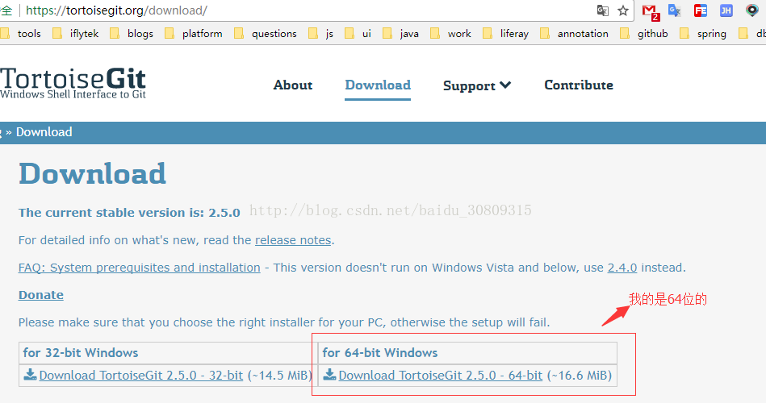Viewport: 766px width, 403px height.
Task: Download TortoiseGit 2.5.0 32-bit installer
Action: [x=140, y=376]
